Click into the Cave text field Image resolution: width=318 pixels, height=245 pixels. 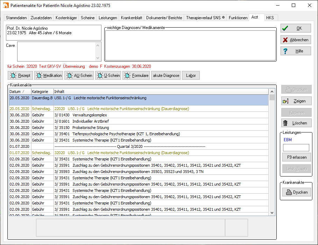[56, 51]
